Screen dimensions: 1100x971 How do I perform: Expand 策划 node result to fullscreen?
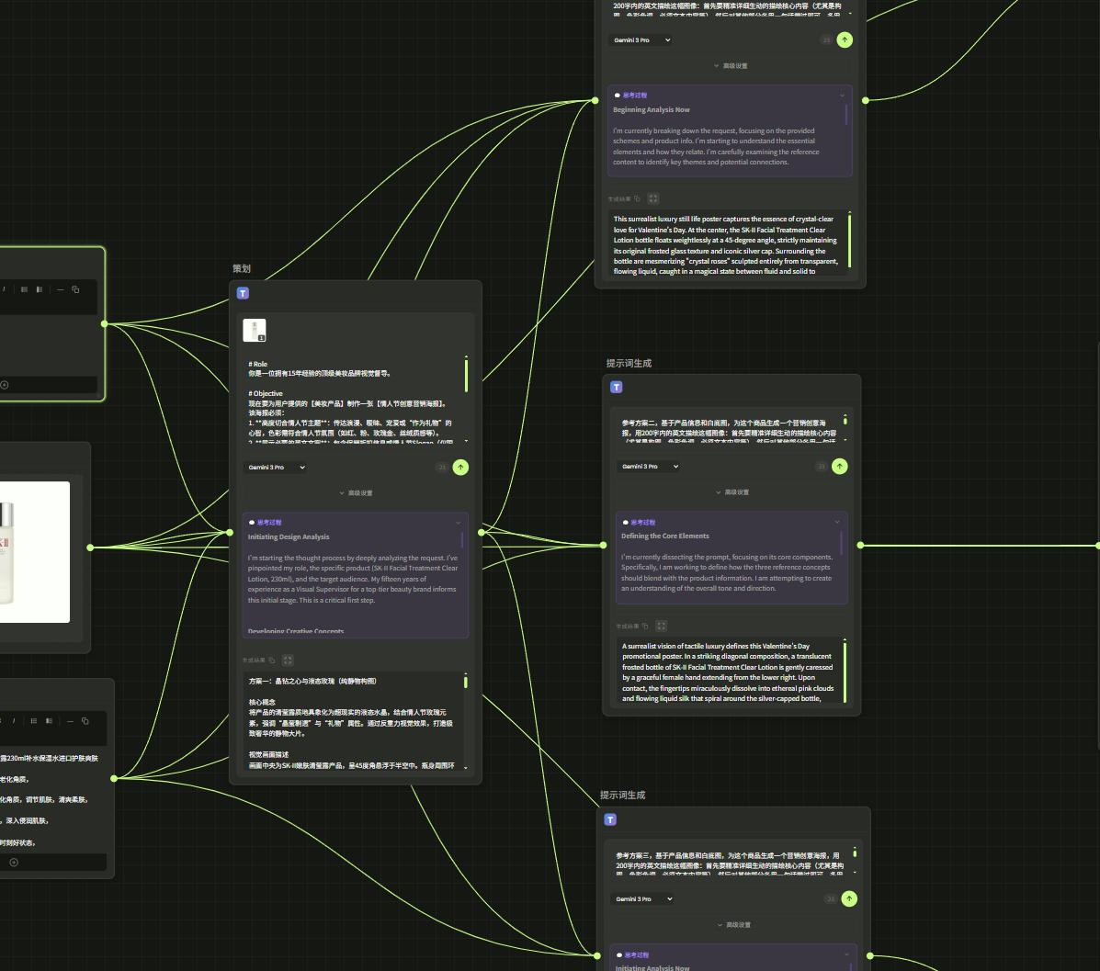288,660
